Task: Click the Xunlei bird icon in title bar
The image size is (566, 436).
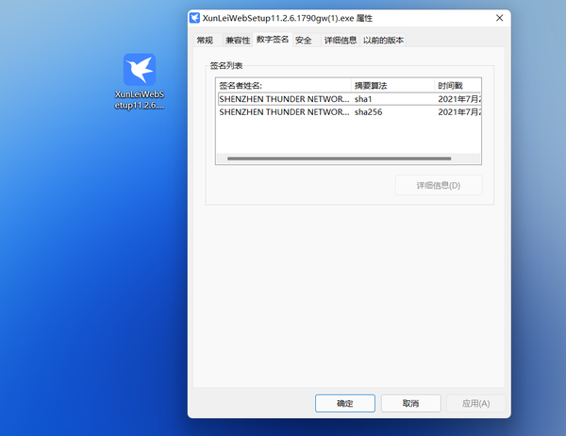Action: [x=194, y=18]
